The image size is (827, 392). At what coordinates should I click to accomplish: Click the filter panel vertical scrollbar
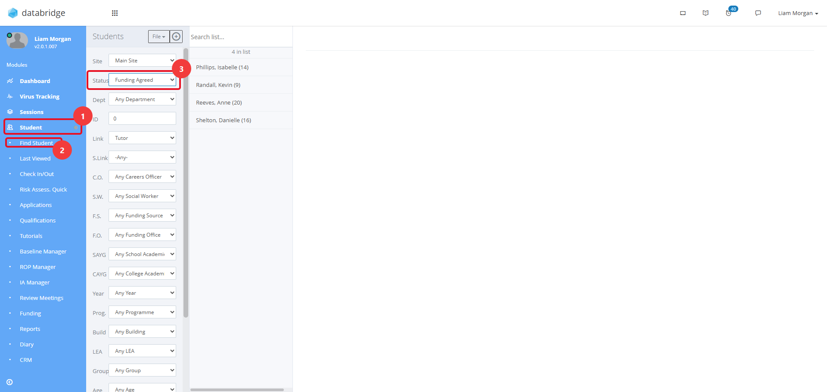tap(186, 183)
